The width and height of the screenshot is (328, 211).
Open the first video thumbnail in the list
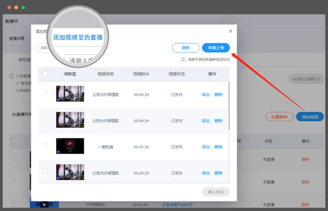coord(70,94)
